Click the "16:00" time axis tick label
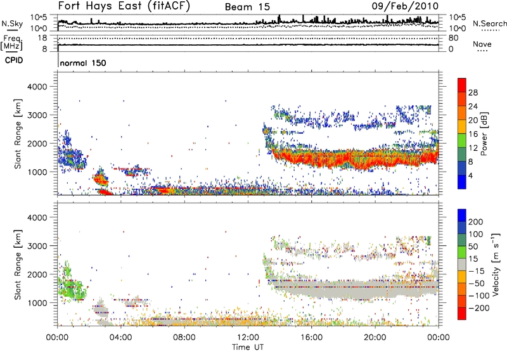 (x=311, y=338)
